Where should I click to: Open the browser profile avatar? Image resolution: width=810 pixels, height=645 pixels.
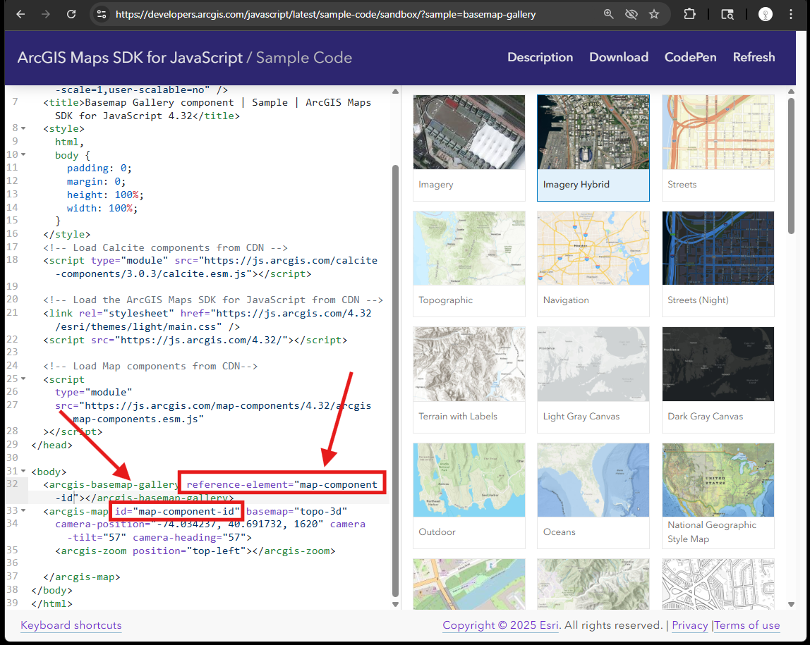(765, 14)
